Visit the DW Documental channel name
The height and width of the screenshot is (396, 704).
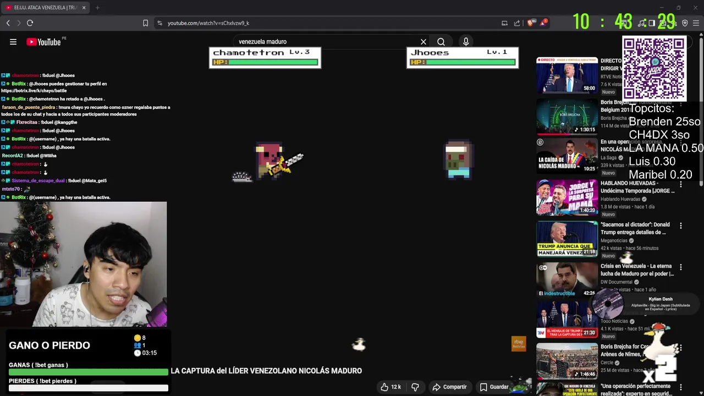click(x=618, y=282)
